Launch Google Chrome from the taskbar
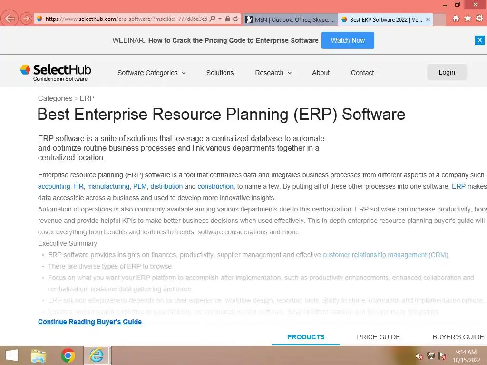This screenshot has height=365, width=487. click(x=68, y=355)
